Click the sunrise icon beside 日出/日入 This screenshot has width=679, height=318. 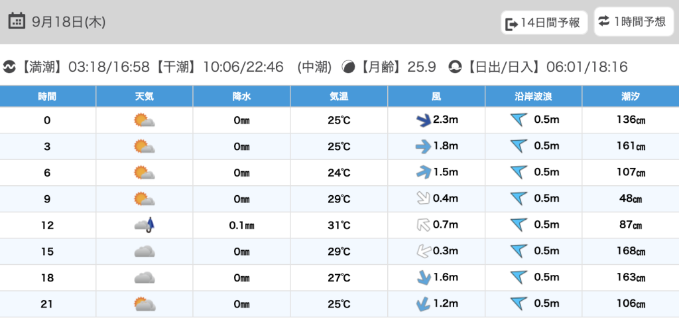pyautogui.click(x=455, y=67)
